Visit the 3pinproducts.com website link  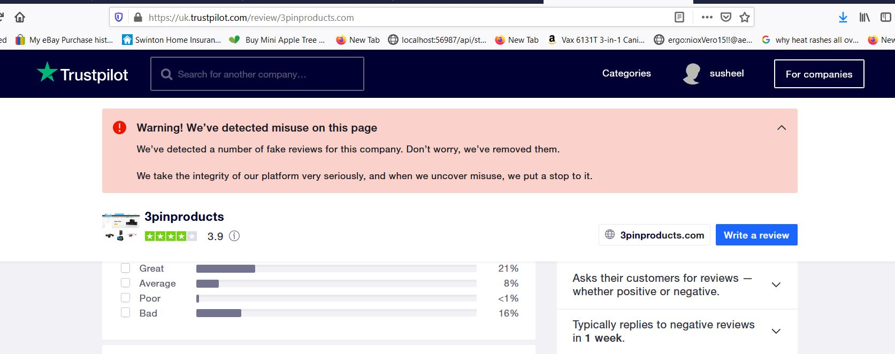(654, 235)
